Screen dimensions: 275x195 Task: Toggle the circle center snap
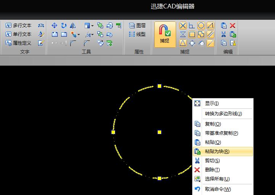201,26
